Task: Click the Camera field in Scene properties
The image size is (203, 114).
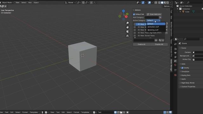Action: coord(198,52)
